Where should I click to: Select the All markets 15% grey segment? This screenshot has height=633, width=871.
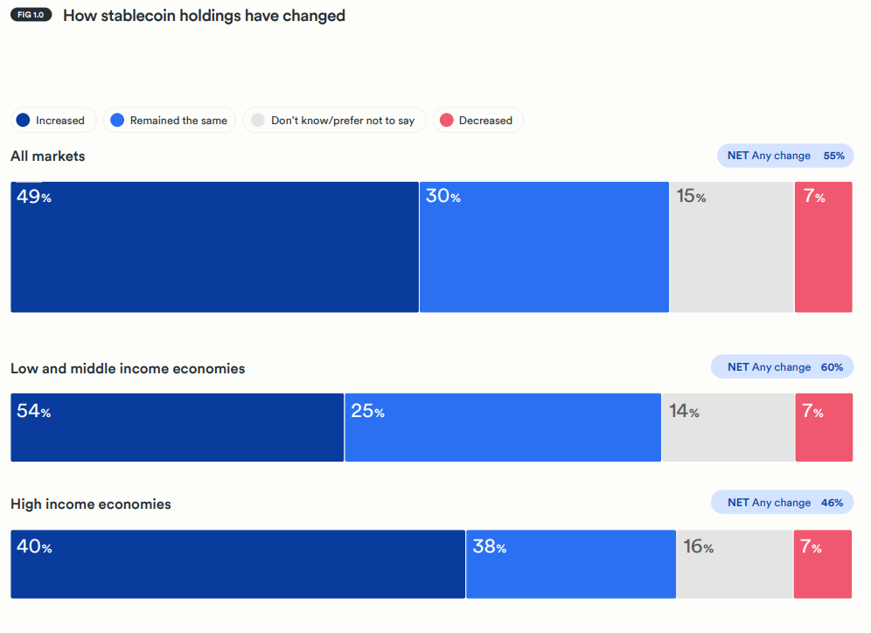(731, 247)
